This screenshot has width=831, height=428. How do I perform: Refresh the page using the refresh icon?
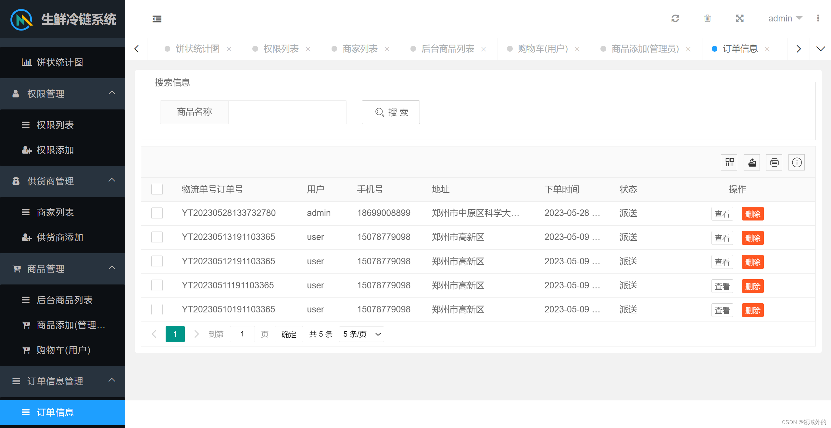675,19
